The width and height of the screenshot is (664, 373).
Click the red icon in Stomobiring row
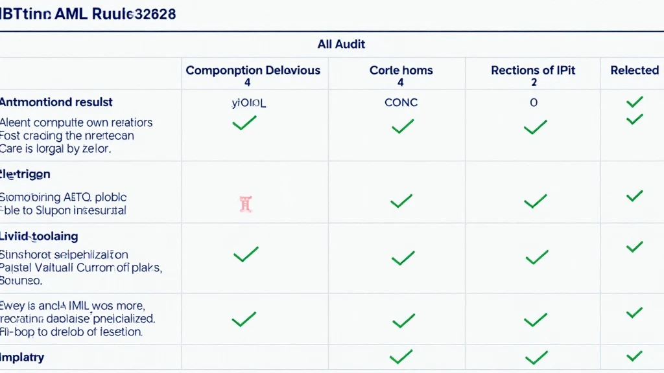246,204
